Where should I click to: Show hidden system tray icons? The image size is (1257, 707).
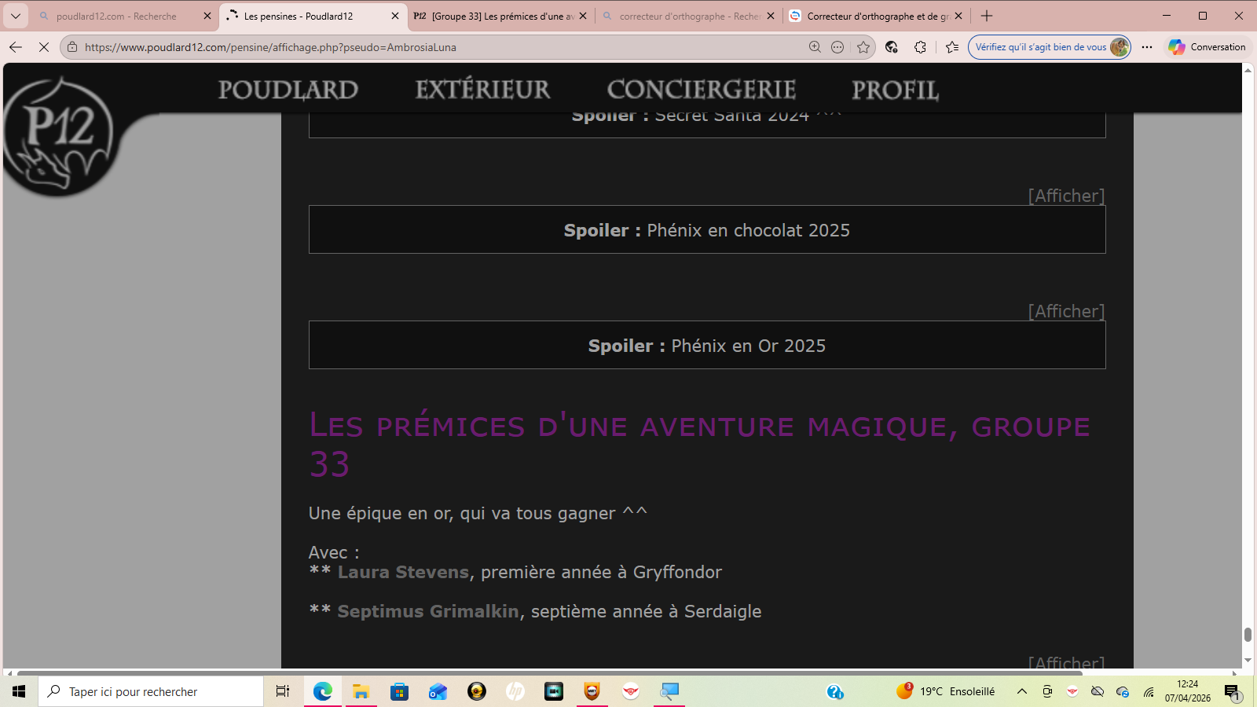pyautogui.click(x=1022, y=691)
